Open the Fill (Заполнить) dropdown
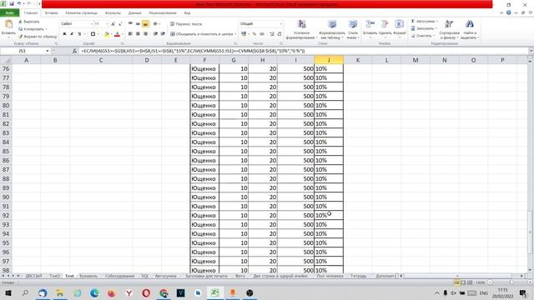The height and width of the screenshot is (300, 534). 423,28
